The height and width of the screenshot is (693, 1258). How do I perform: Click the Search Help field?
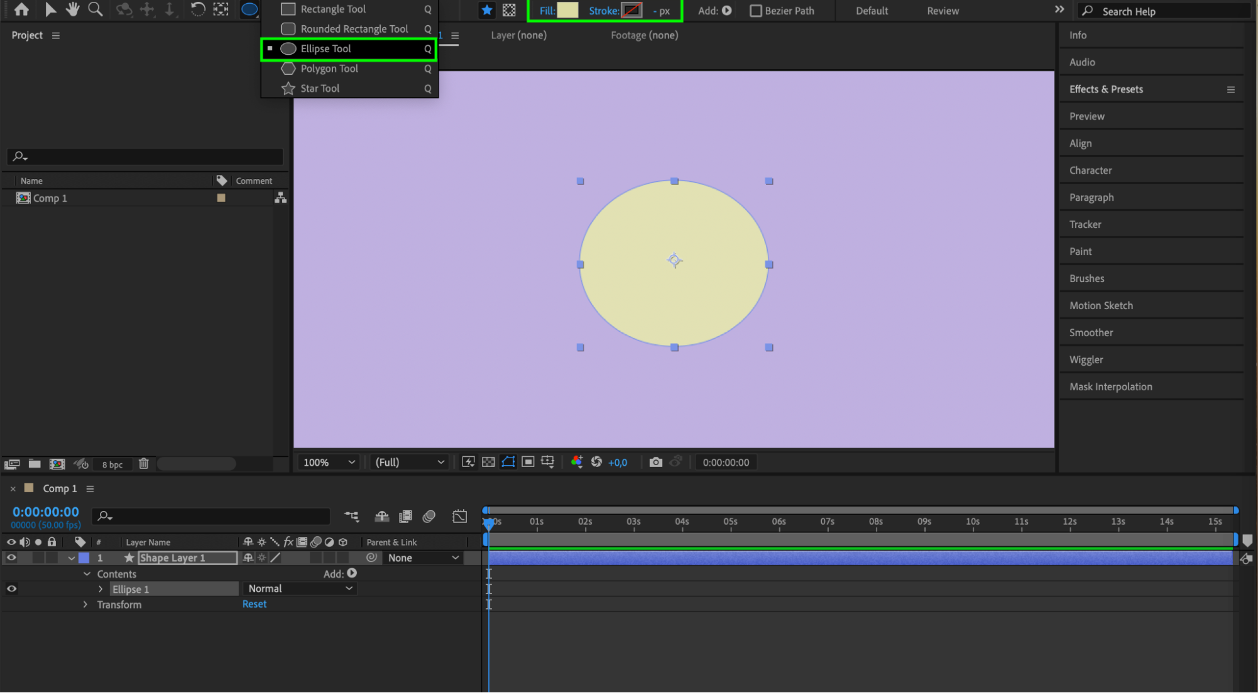pos(1164,11)
